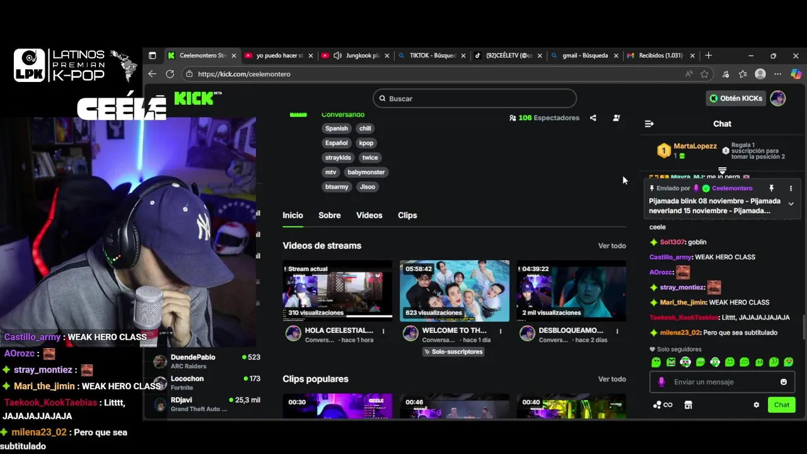Open MartaLopezz leaderboard entry
Screen dimensions: 807x454
point(687,150)
